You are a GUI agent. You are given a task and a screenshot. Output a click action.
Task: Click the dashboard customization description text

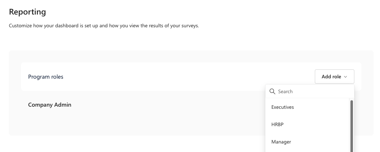[x=104, y=26]
